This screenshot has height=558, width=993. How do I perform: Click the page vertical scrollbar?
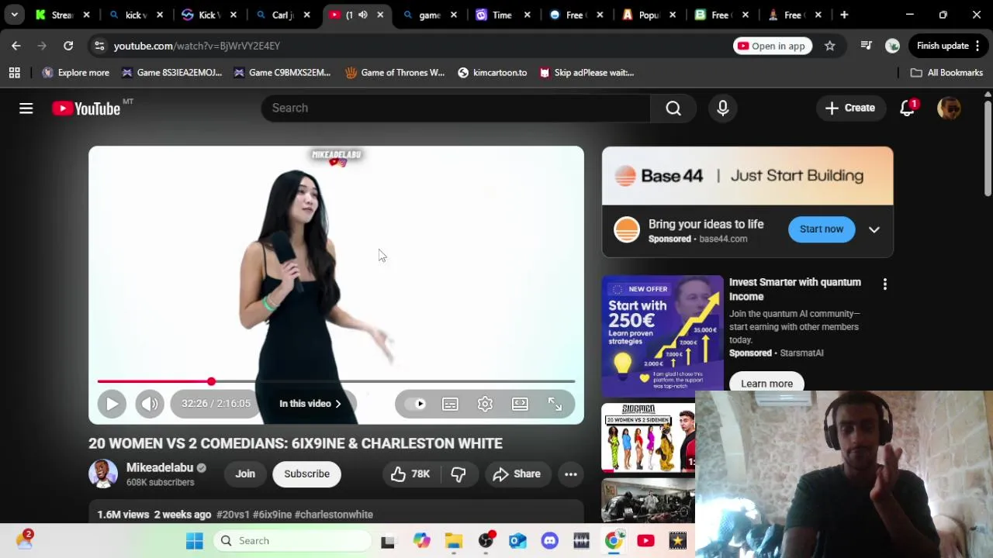(988, 147)
